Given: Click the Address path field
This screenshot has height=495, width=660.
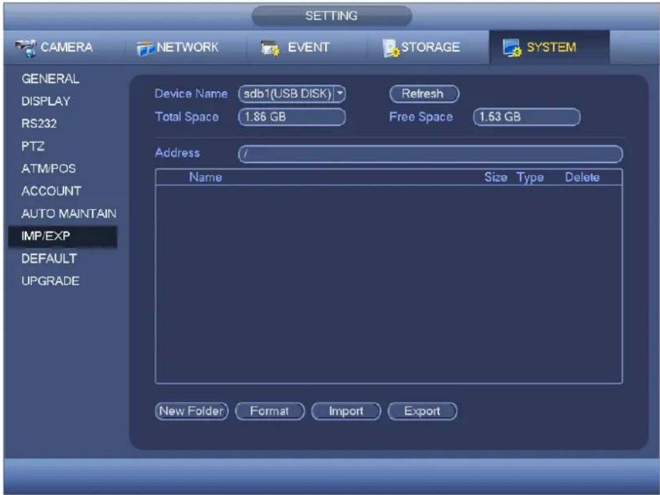Looking at the screenshot, I should [x=430, y=154].
